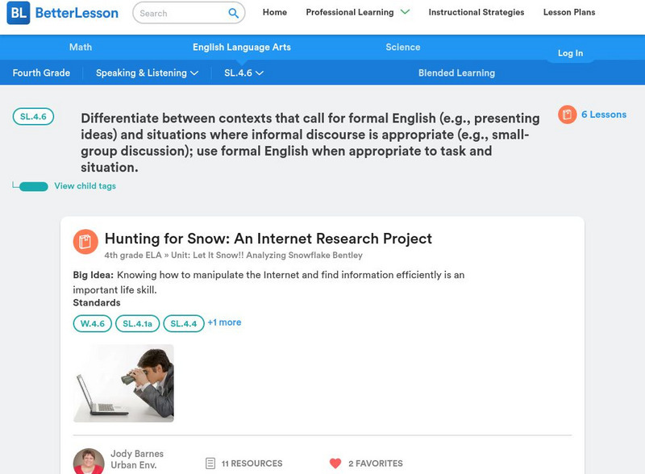Viewport: 645px width, 474px height.
Task: Switch to the Science subject tab
Action: coord(403,47)
